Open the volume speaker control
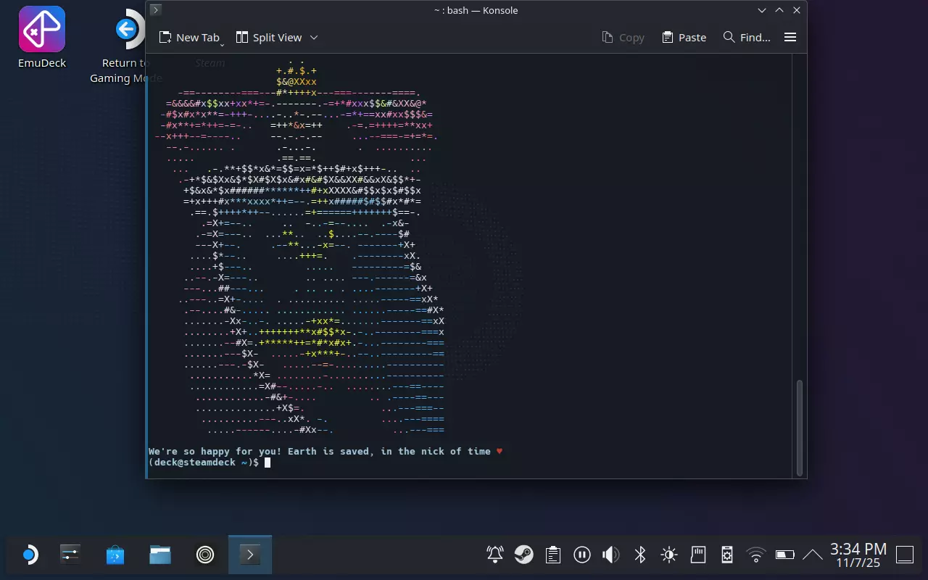 pos(610,555)
